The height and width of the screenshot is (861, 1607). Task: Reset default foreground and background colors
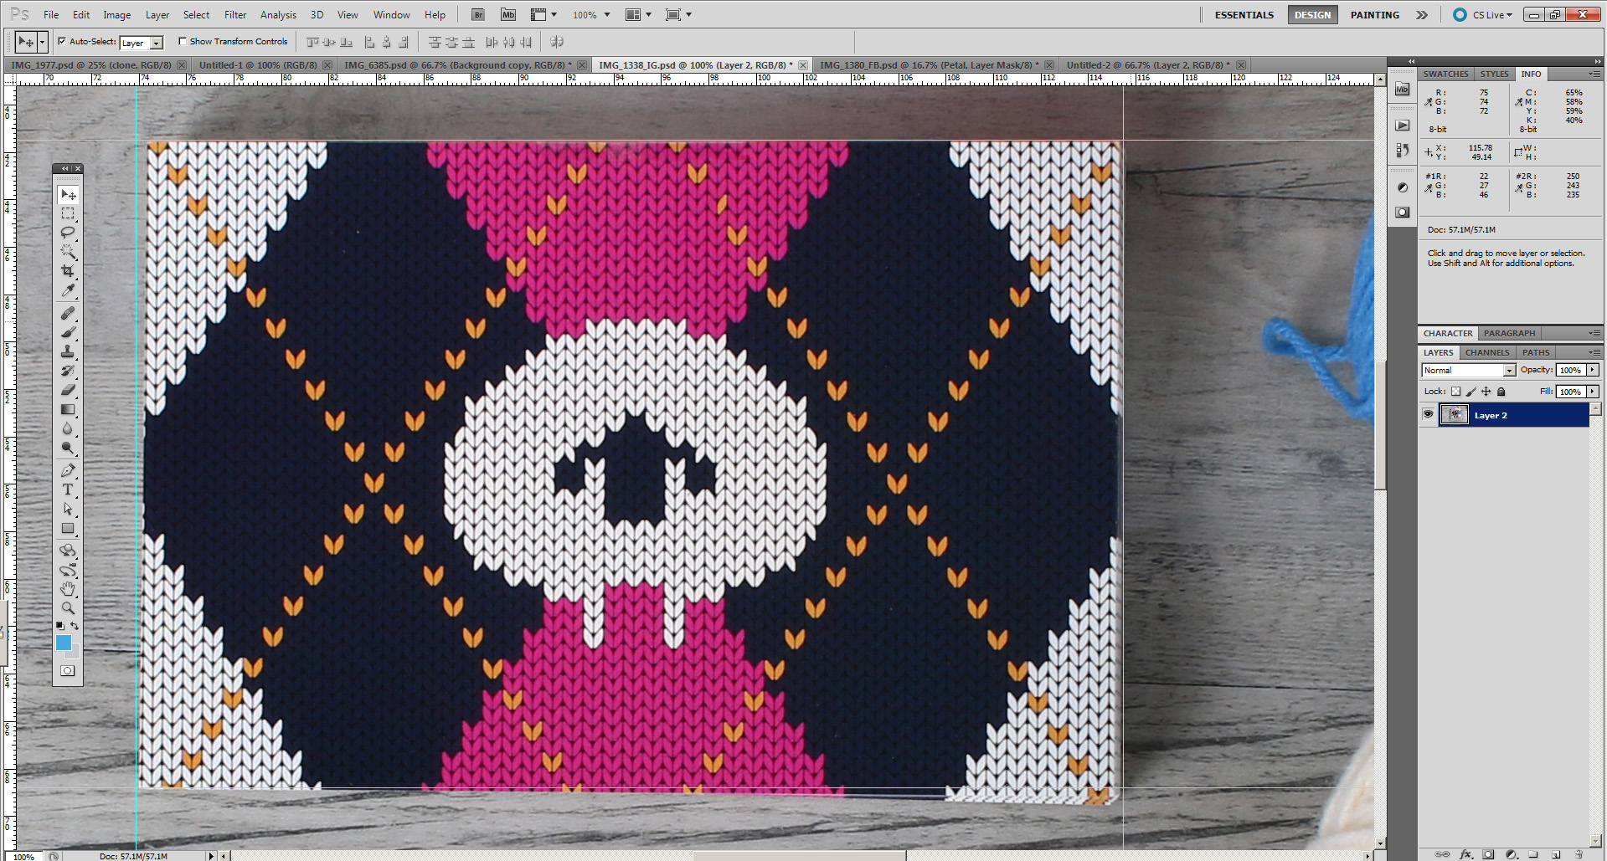59,626
